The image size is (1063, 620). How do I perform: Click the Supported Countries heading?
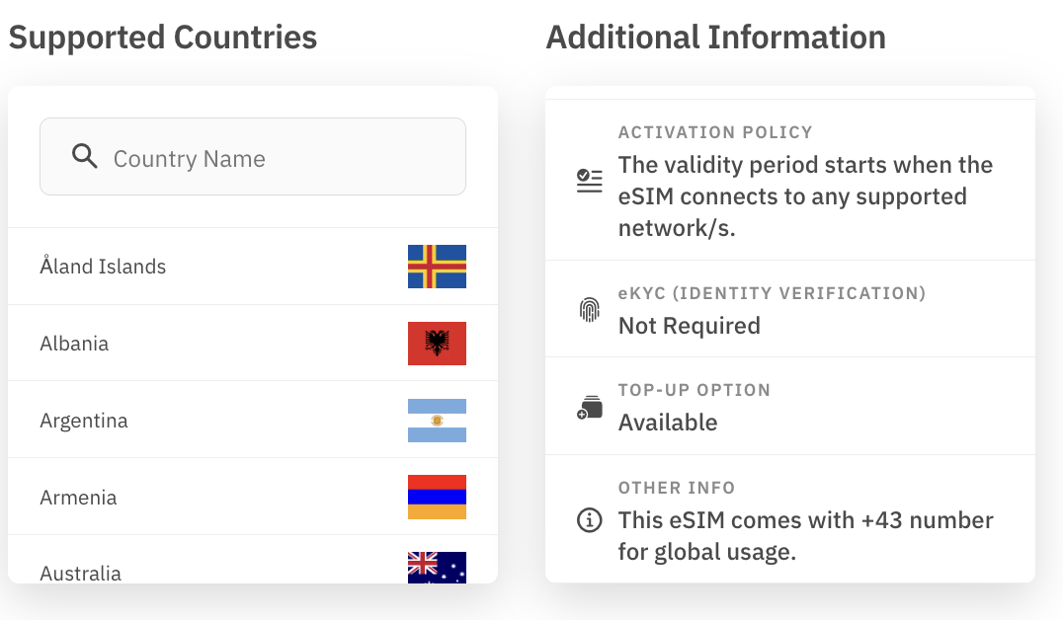point(163,38)
